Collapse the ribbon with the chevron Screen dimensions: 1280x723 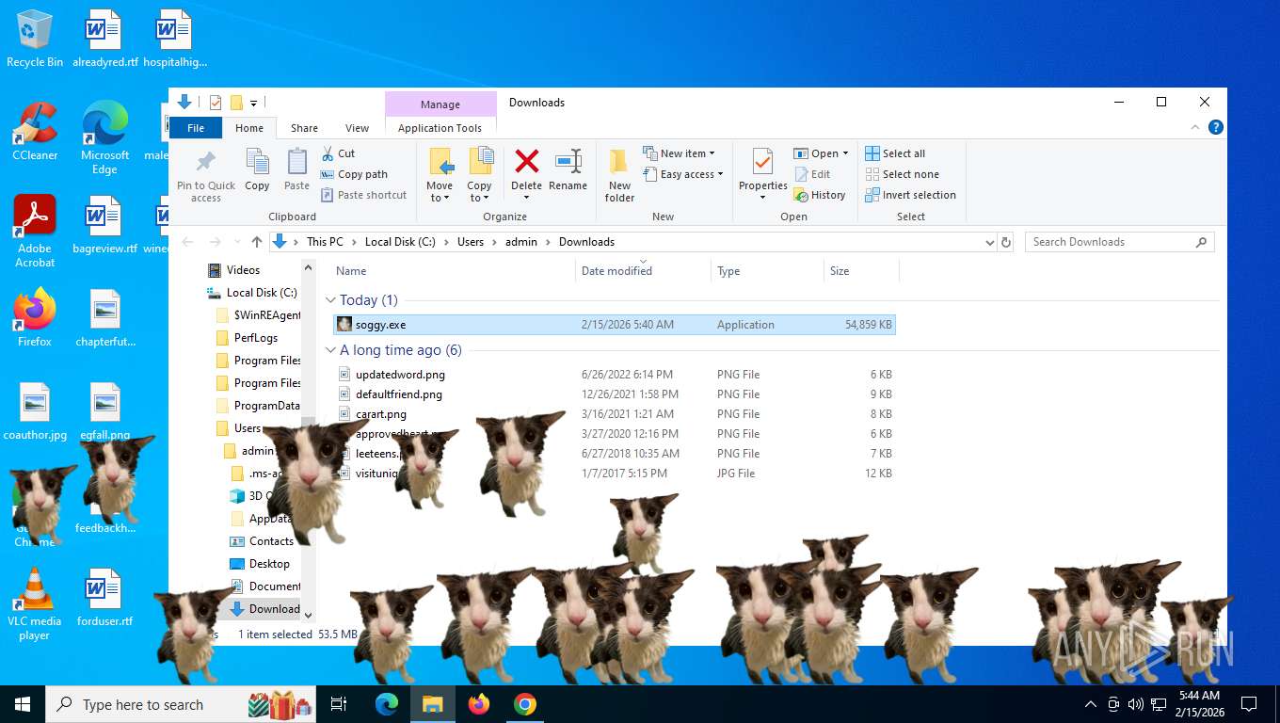1196,127
